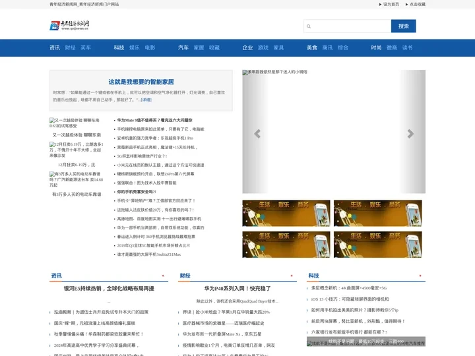Open article 高德地图、百度地图实测
Viewport: 475px width, 356px height.
coord(159,219)
